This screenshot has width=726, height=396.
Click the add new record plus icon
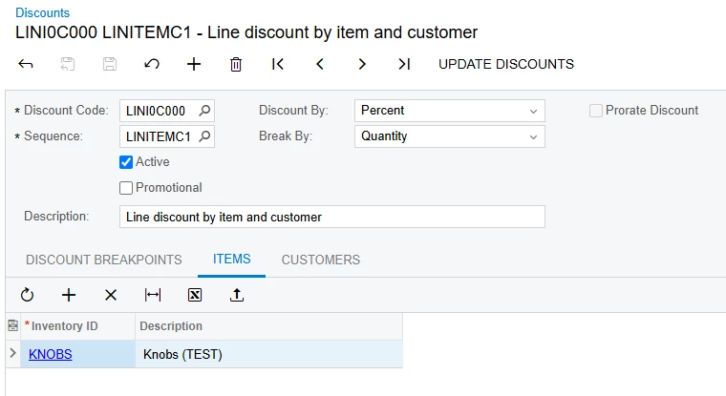[194, 64]
